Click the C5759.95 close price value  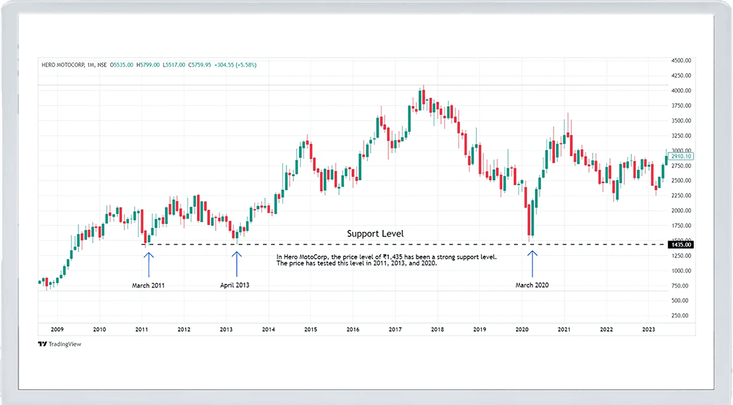[x=202, y=65]
